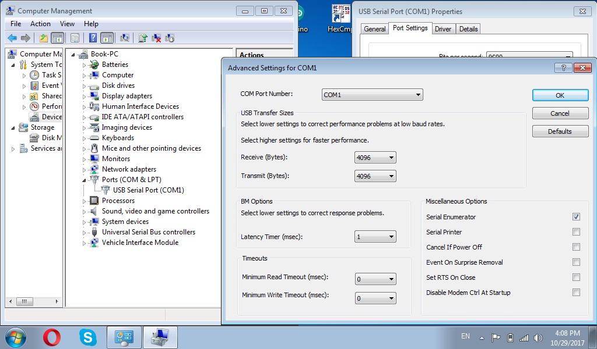This screenshot has width=597, height=349.
Task: Open the Minimum Write Timeout dropdown
Action: coord(375,298)
